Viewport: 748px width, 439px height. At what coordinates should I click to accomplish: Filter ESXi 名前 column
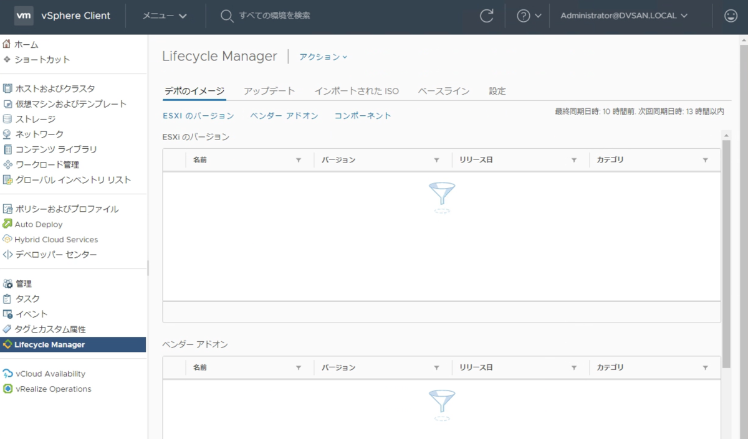click(299, 160)
